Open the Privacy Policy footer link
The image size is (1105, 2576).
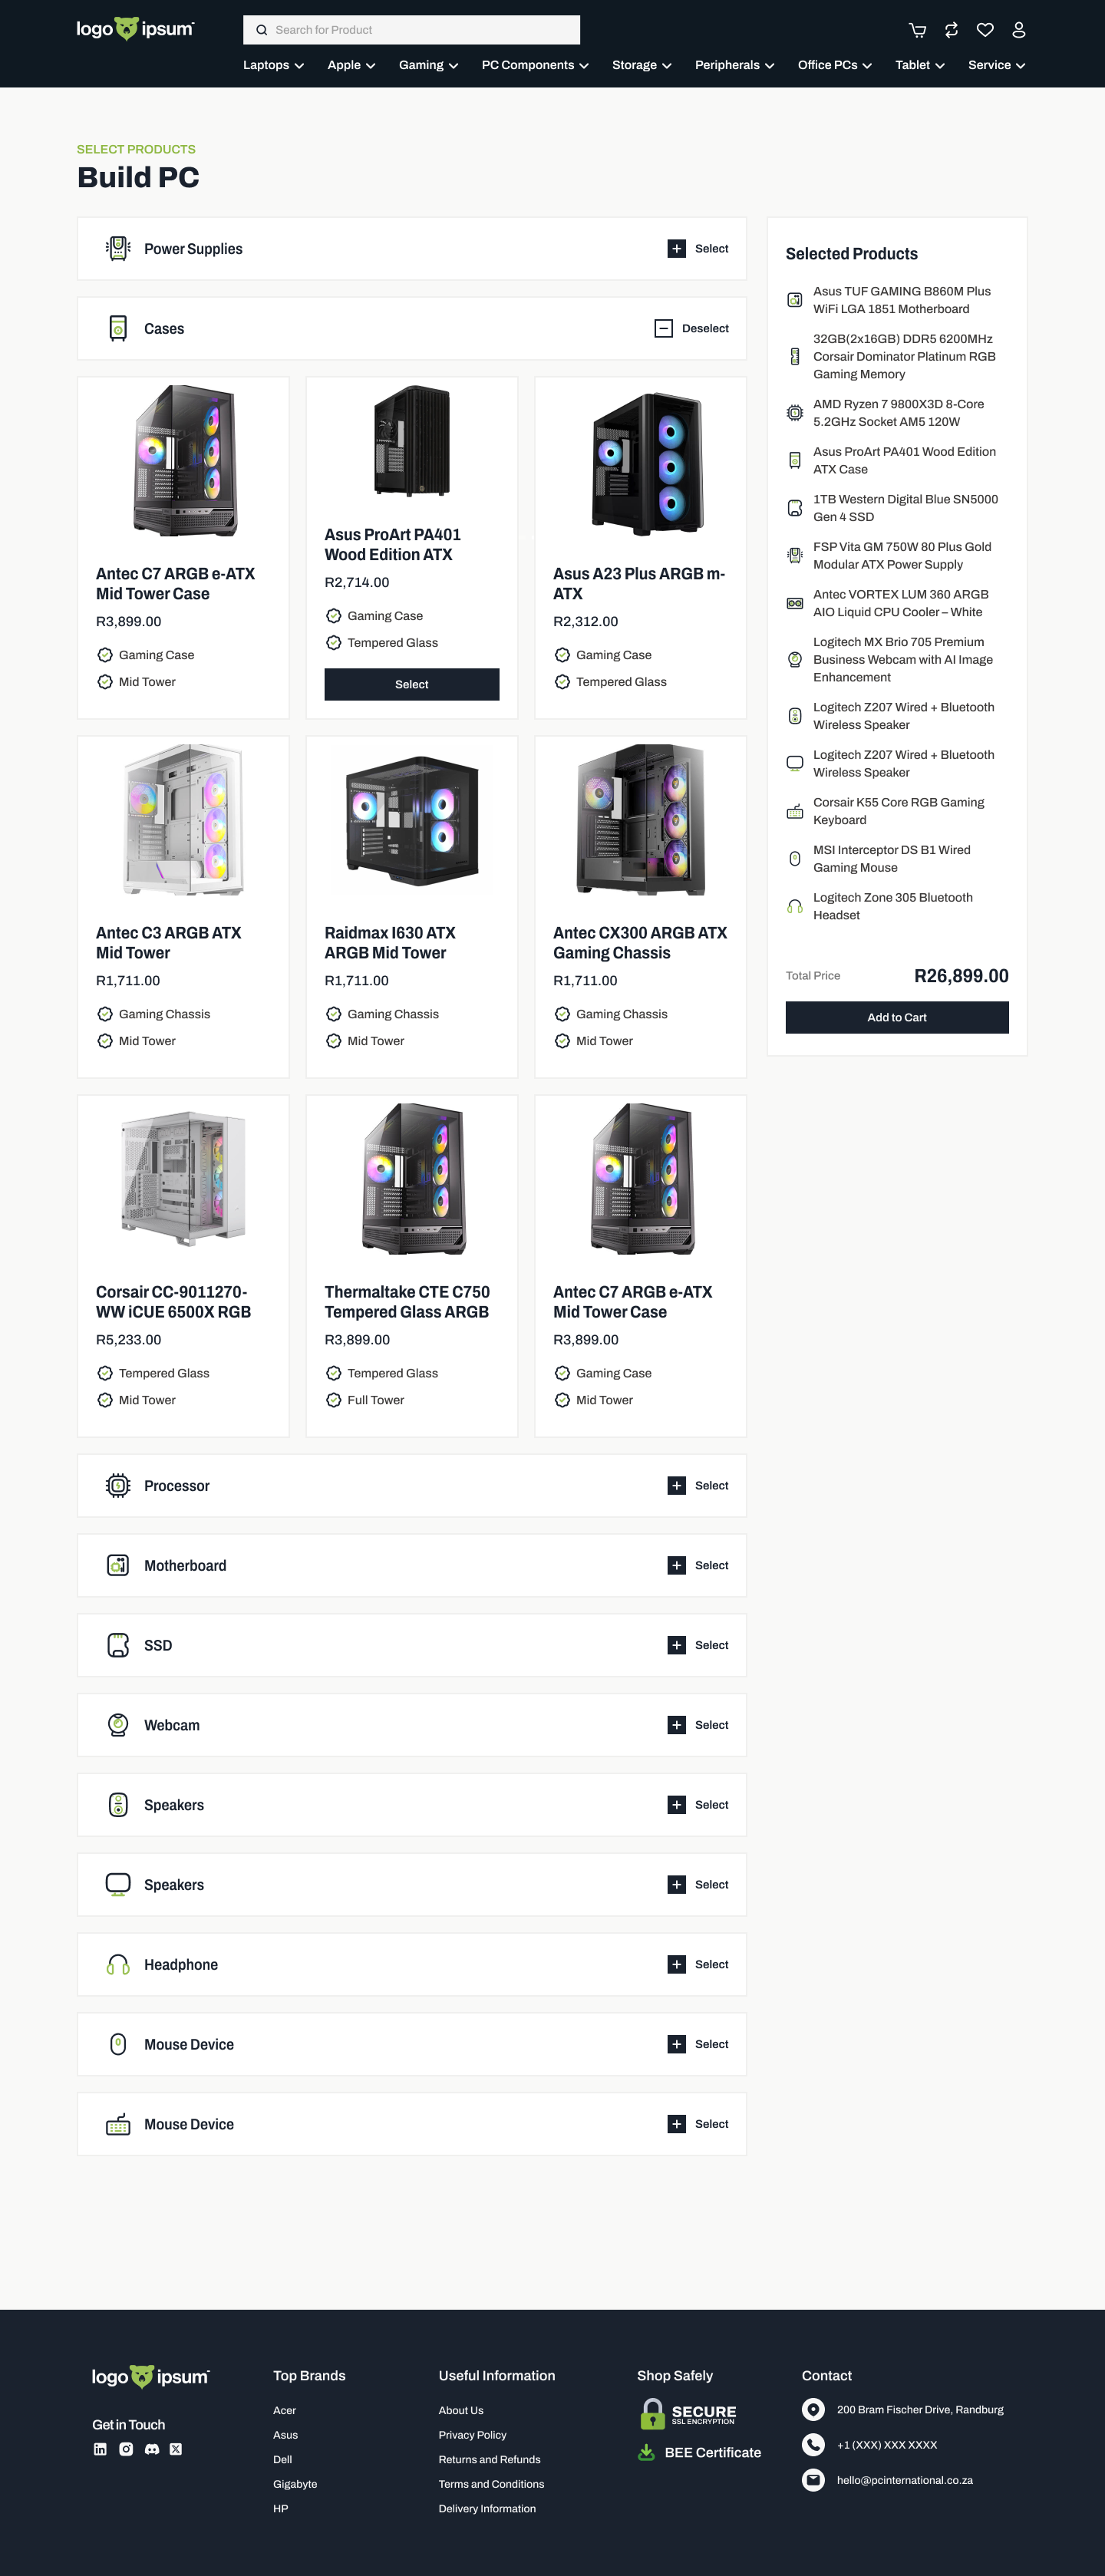[472, 2435]
